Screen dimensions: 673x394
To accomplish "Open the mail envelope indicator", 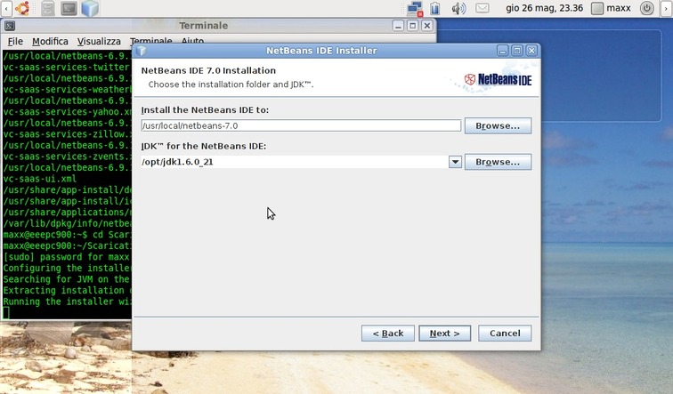I will 482,9.
